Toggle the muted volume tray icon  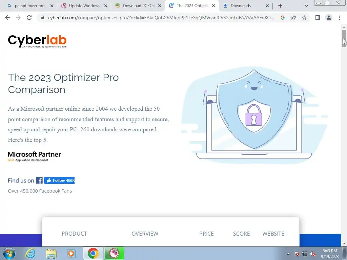(313, 254)
